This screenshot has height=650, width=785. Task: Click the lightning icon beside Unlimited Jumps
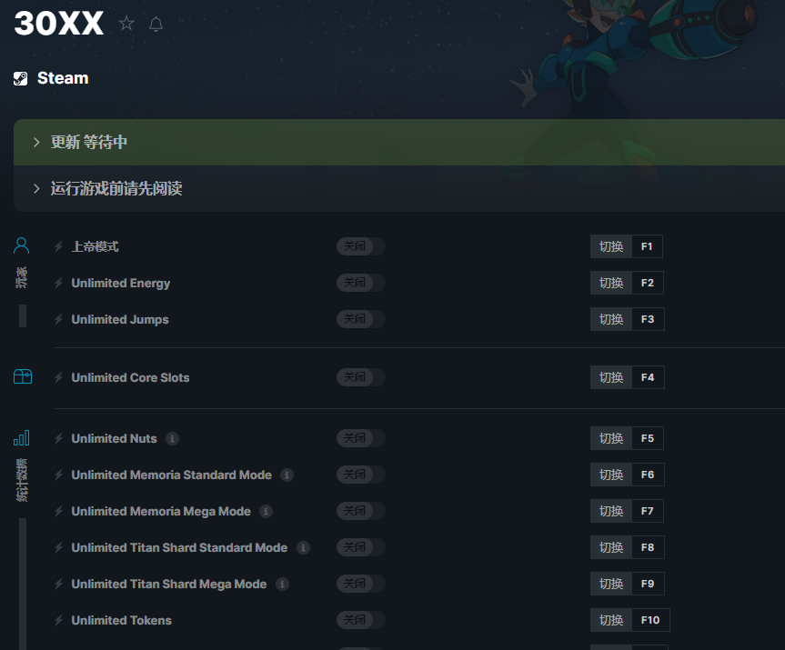coord(58,319)
